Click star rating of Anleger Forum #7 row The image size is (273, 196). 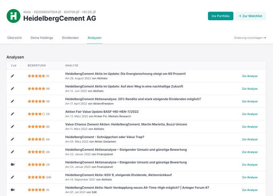(37, 190)
